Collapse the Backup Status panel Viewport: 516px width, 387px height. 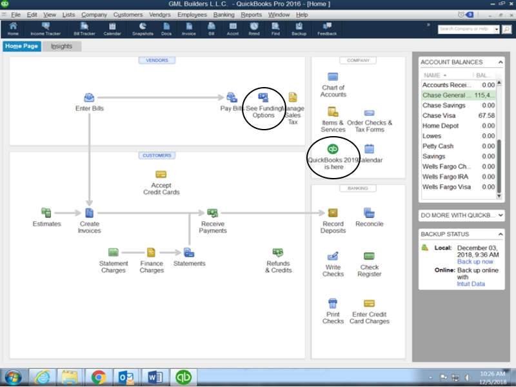(x=501, y=234)
